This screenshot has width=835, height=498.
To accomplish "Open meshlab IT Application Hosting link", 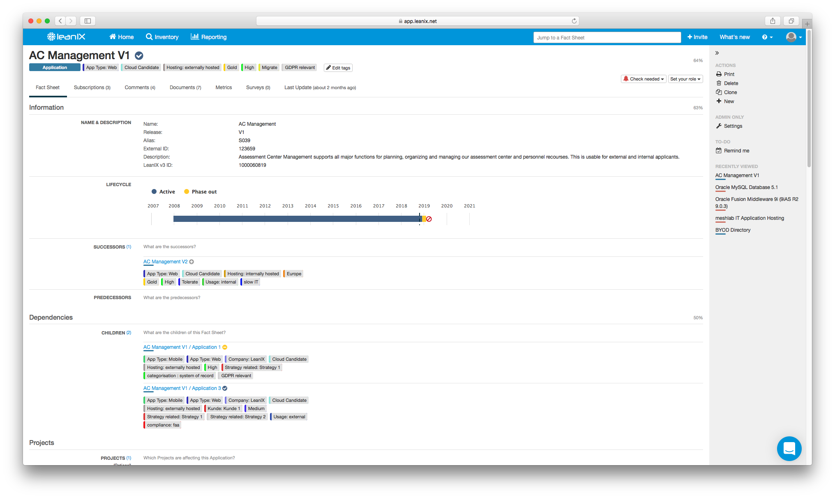I will [x=750, y=218].
